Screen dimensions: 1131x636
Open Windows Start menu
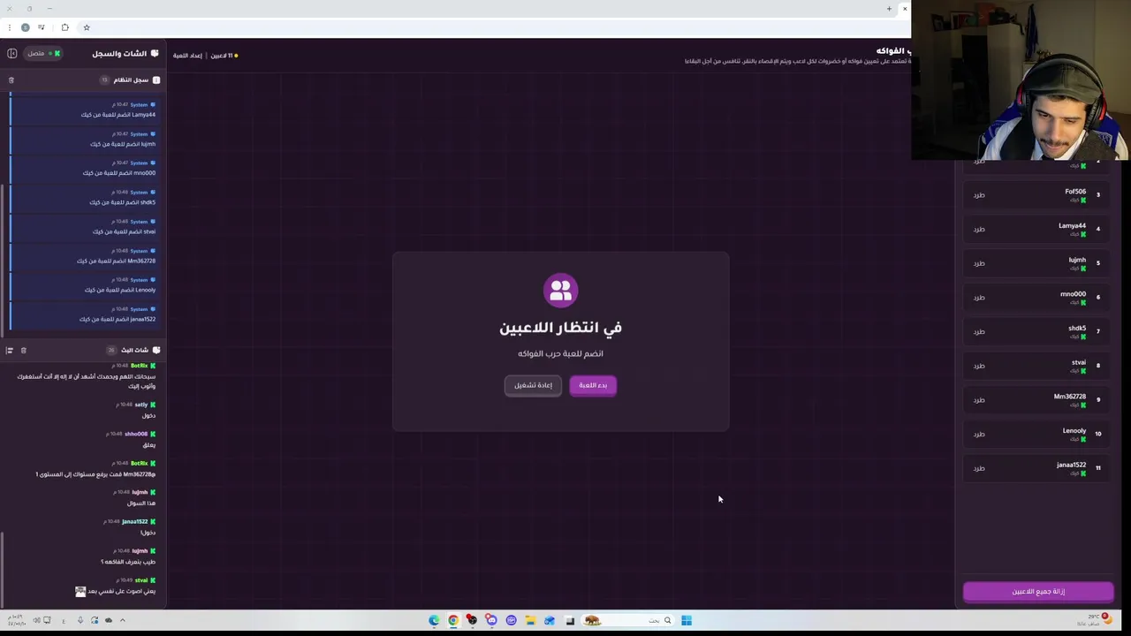pyautogui.click(x=687, y=621)
